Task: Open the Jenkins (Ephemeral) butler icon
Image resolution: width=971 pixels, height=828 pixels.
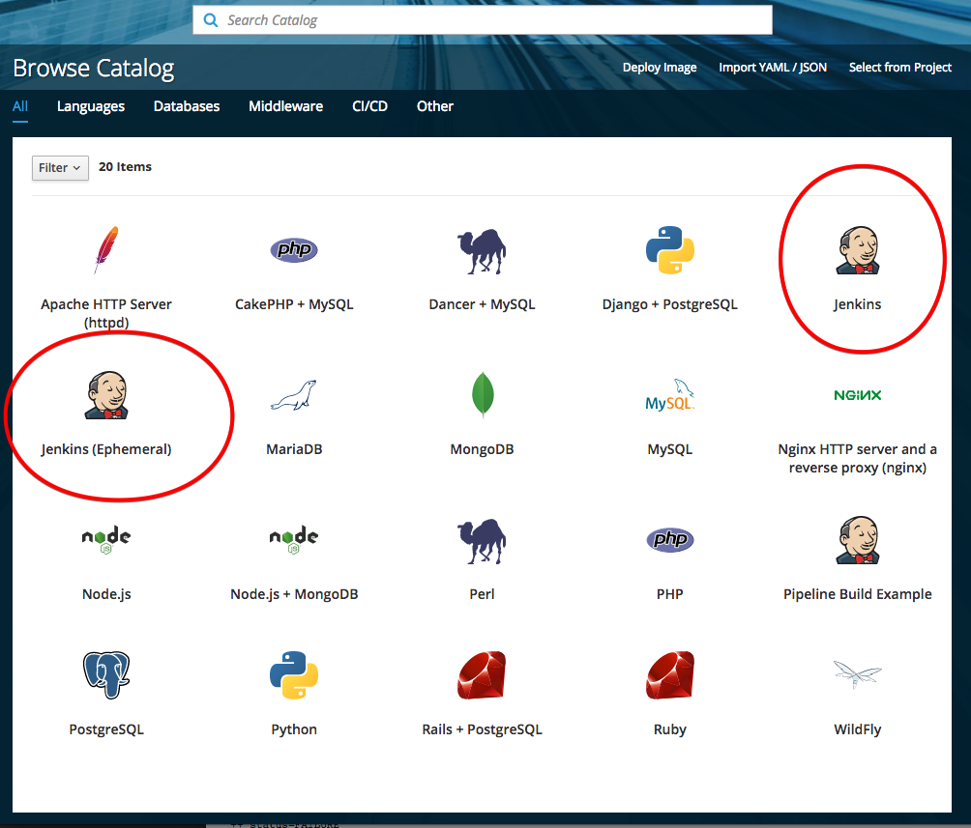Action: coord(106,395)
